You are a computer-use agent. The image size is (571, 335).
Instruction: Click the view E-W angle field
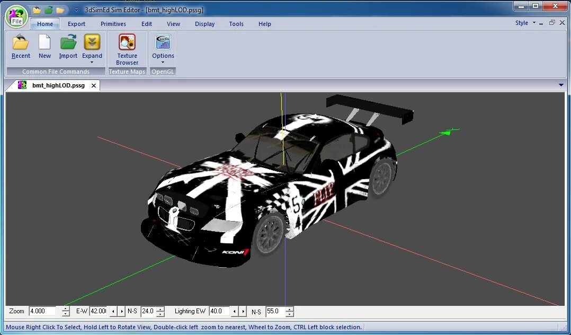[98, 311]
